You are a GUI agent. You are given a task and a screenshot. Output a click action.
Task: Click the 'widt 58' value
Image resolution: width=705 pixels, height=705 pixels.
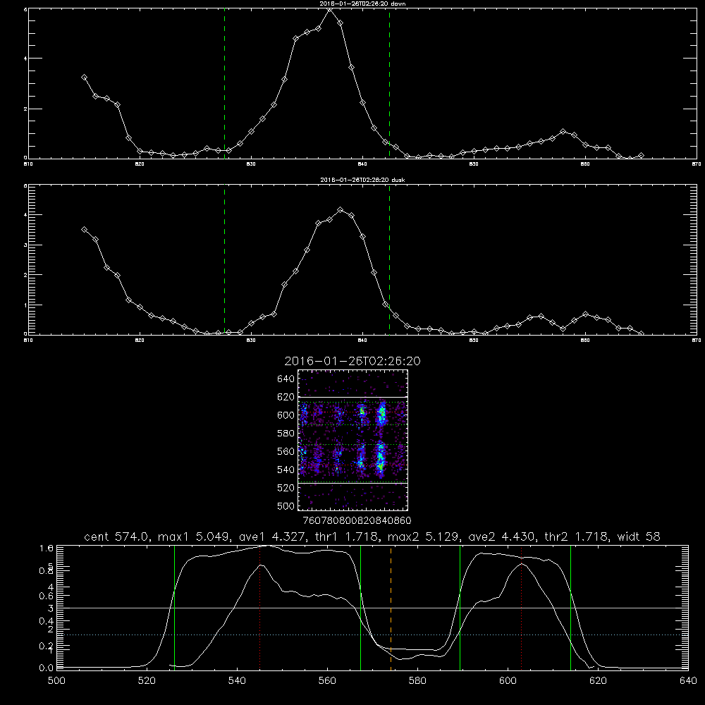pyautogui.click(x=639, y=537)
